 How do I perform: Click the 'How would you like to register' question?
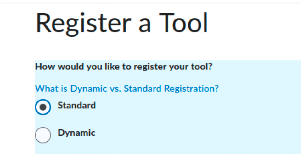coord(124,67)
